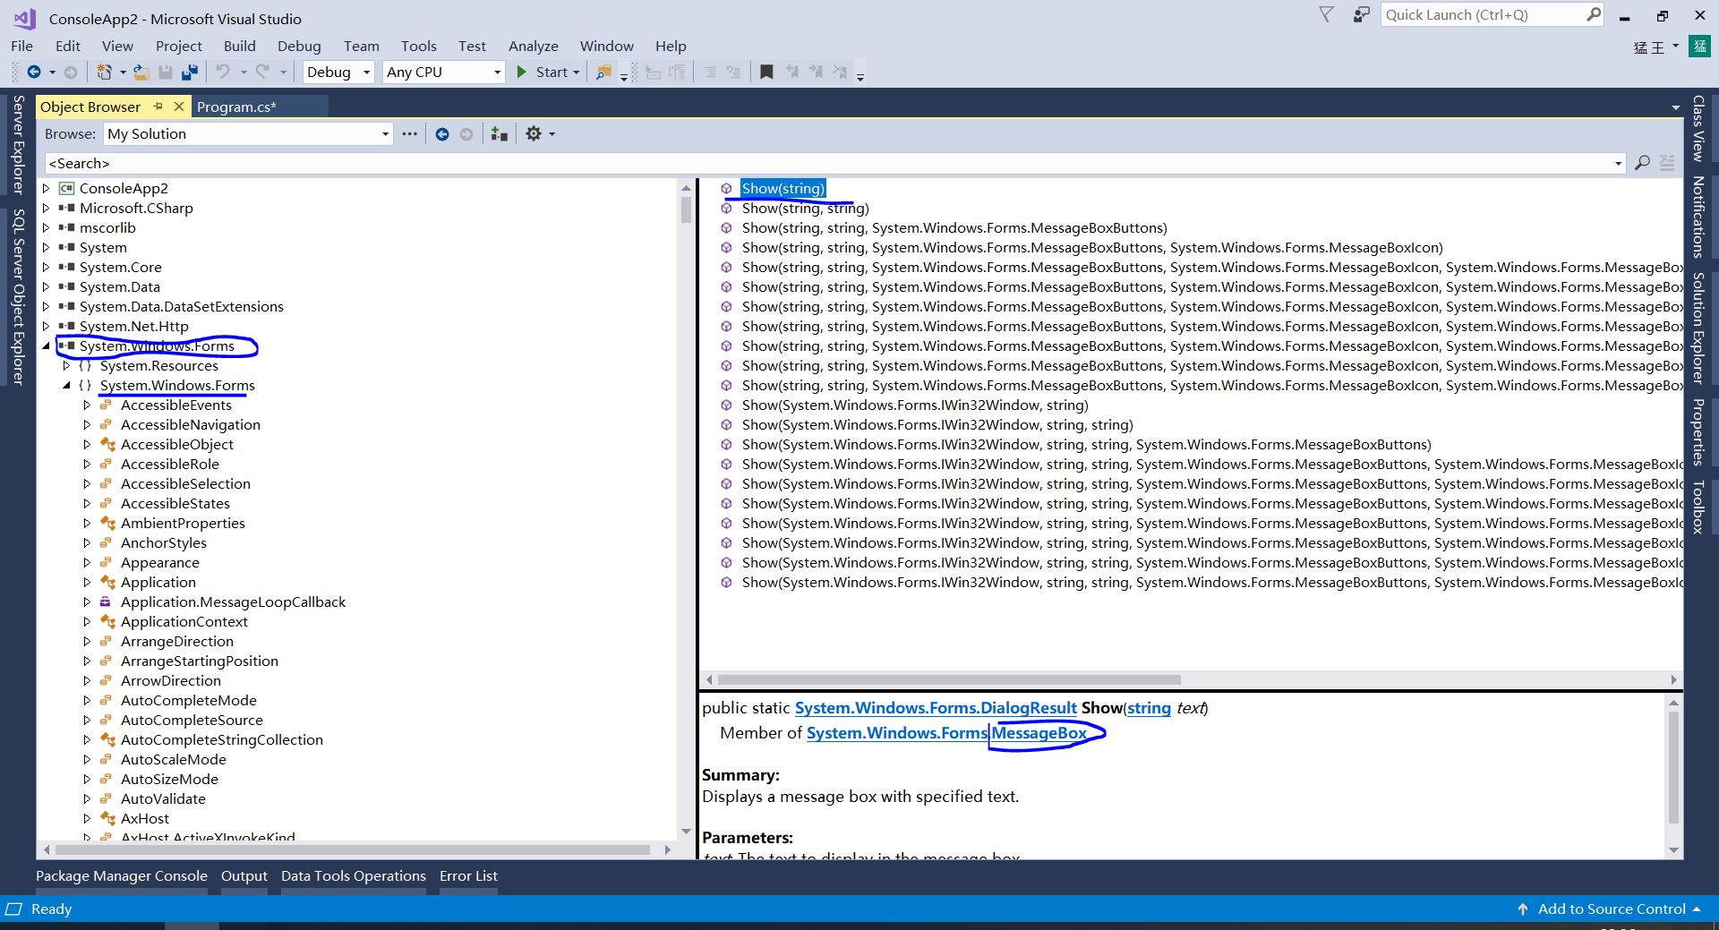Click the member list horizontal scrollbar
Image resolution: width=1719 pixels, height=930 pixels.
pos(949,679)
